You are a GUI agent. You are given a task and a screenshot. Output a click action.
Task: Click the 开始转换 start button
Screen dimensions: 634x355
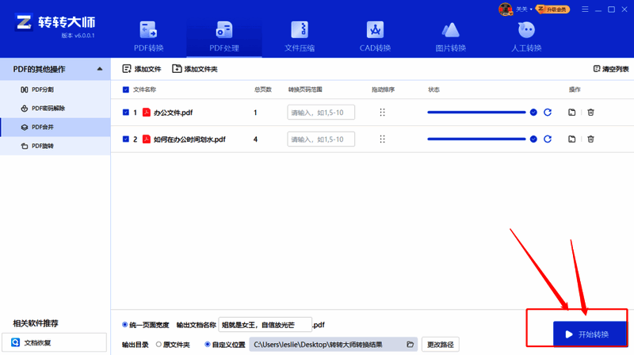coord(590,334)
